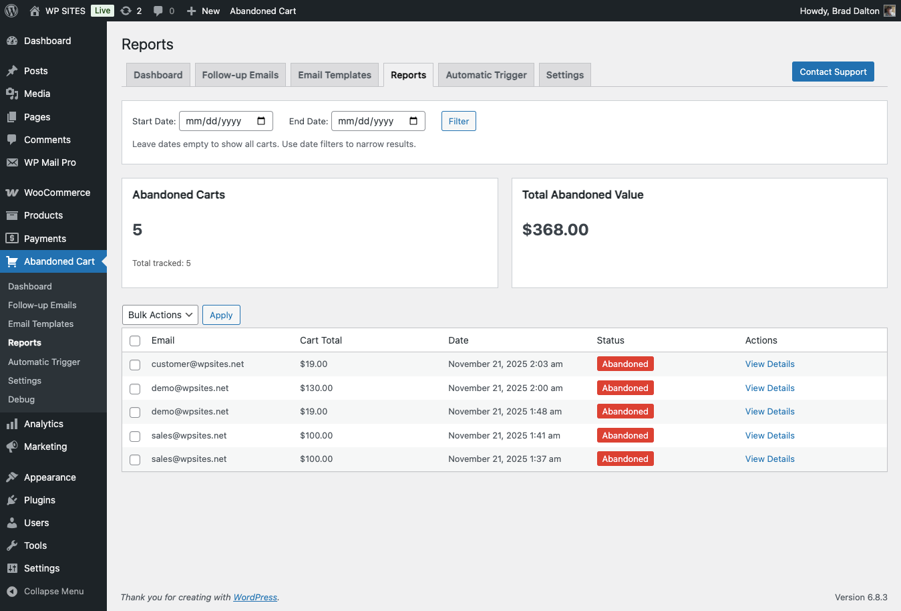Toggle the select-all checkbox in table header

[x=135, y=341]
